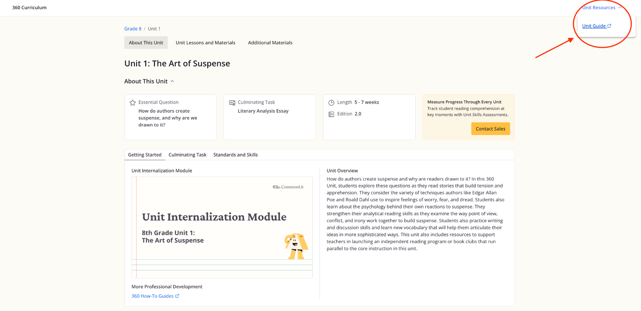Screen dimensions: 641x311
Task: Click the Essential Question star icon
Action: pos(133,102)
